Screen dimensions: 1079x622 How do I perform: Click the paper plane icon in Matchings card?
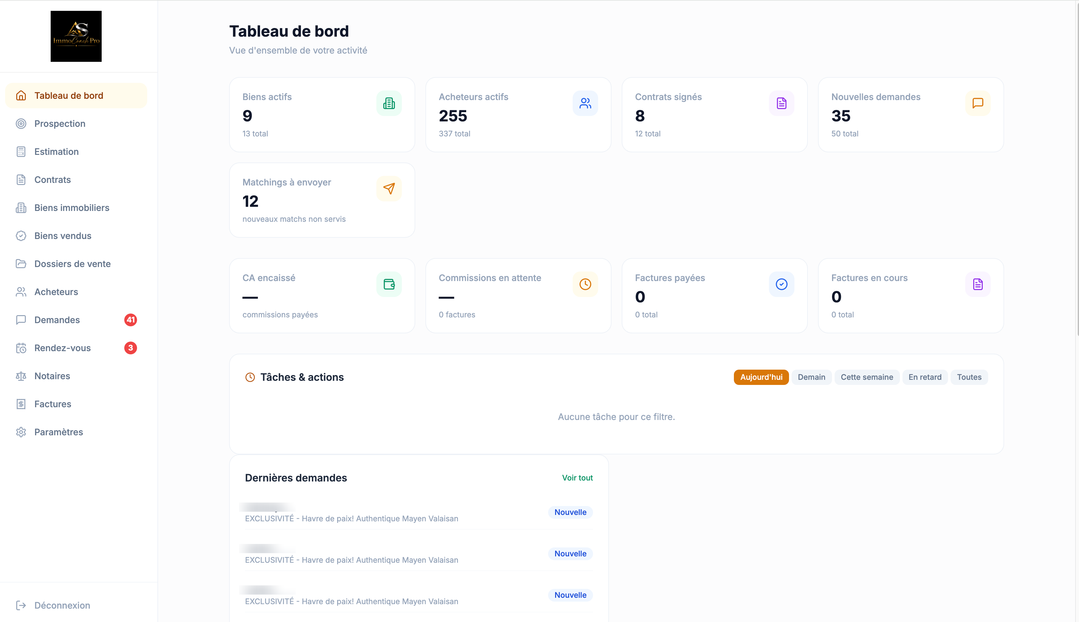[x=389, y=188]
